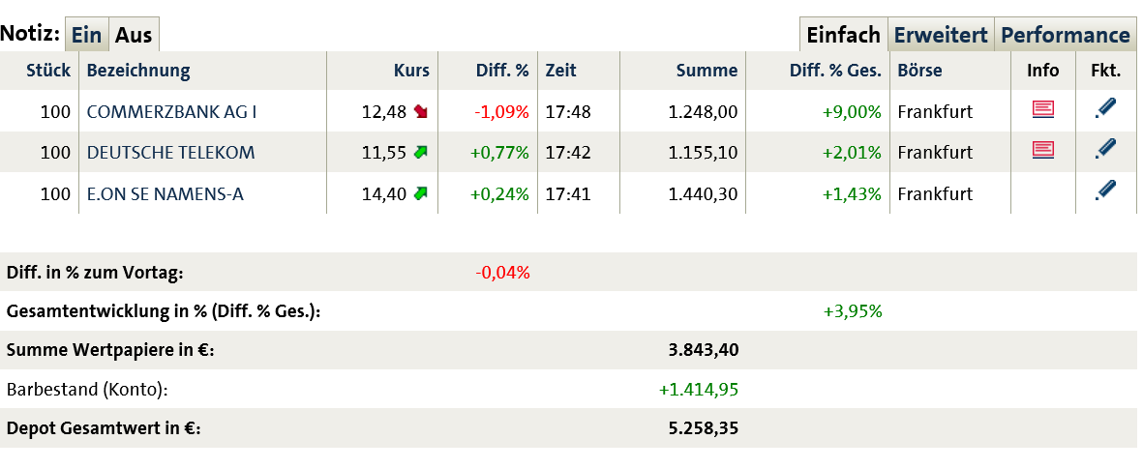The width and height of the screenshot is (1143, 469).
Task: Open the Performance view tab
Action: pyautogui.click(x=1065, y=35)
